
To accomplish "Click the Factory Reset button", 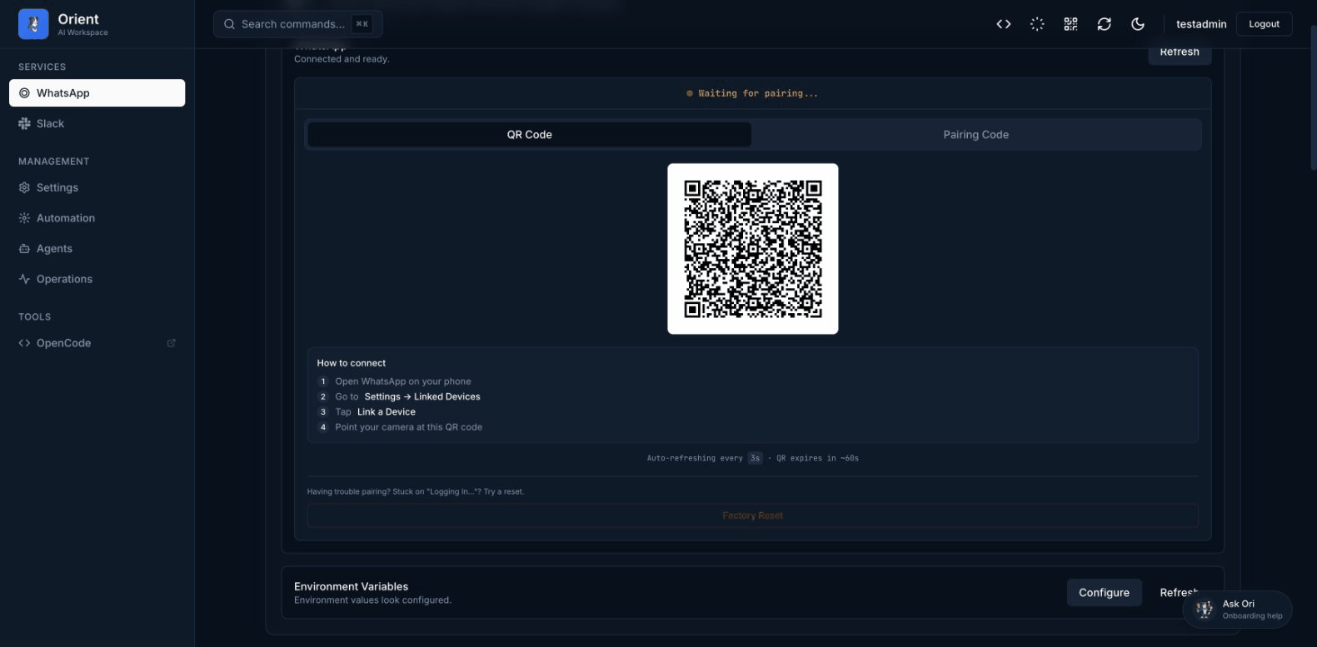I will tap(752, 515).
